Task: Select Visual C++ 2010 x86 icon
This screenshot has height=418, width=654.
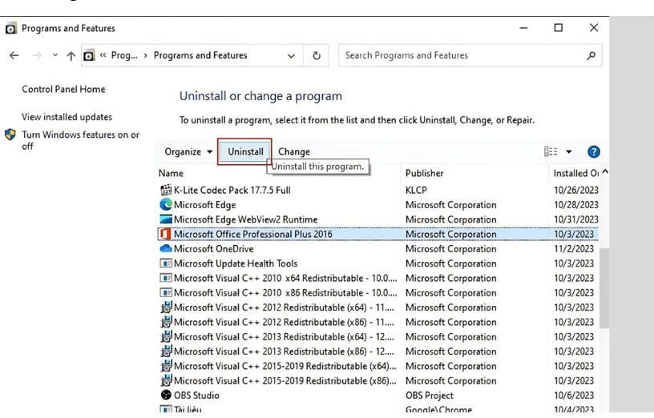Action: [x=166, y=292]
